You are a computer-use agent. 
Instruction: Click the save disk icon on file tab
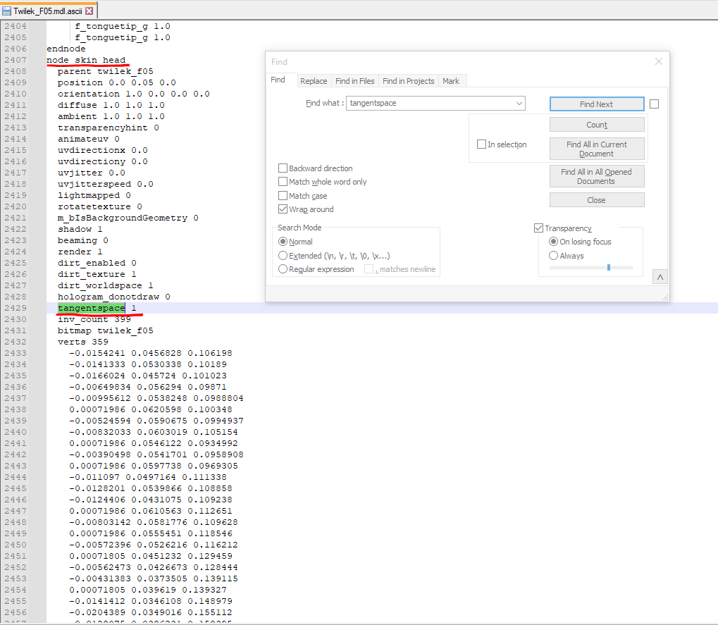click(7, 11)
